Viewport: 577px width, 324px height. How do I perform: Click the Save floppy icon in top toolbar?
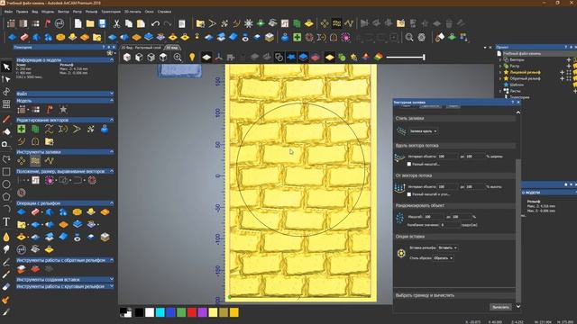click(102, 24)
